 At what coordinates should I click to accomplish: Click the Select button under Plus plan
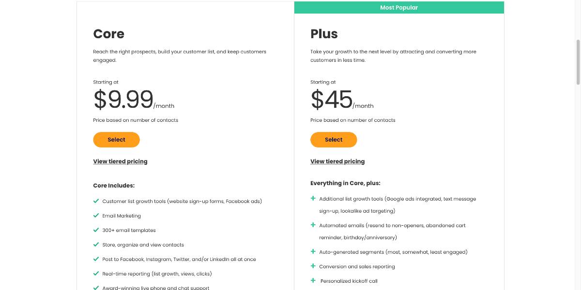[334, 140]
